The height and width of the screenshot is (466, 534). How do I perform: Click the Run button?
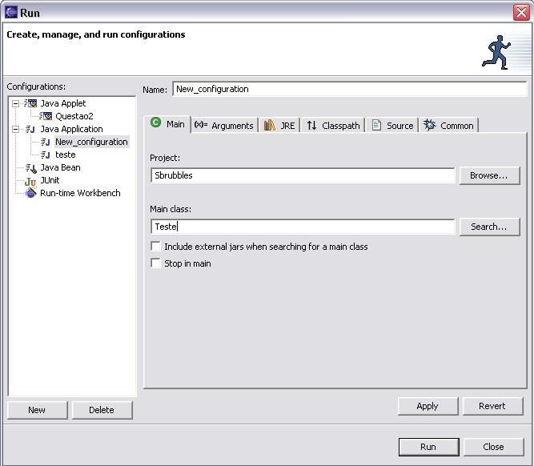click(x=428, y=447)
